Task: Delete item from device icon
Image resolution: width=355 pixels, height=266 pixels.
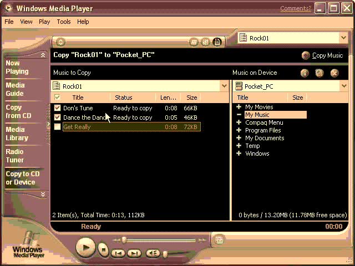Action: [x=334, y=73]
